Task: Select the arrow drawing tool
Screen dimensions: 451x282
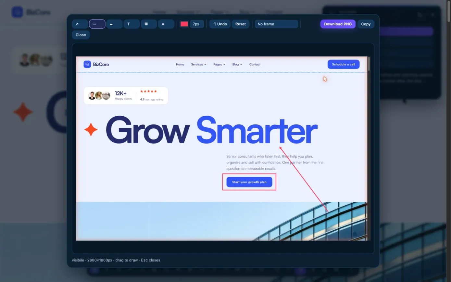Action: [x=80, y=24]
